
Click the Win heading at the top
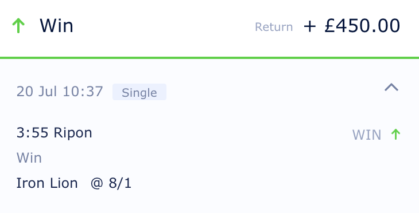pyautogui.click(x=56, y=26)
